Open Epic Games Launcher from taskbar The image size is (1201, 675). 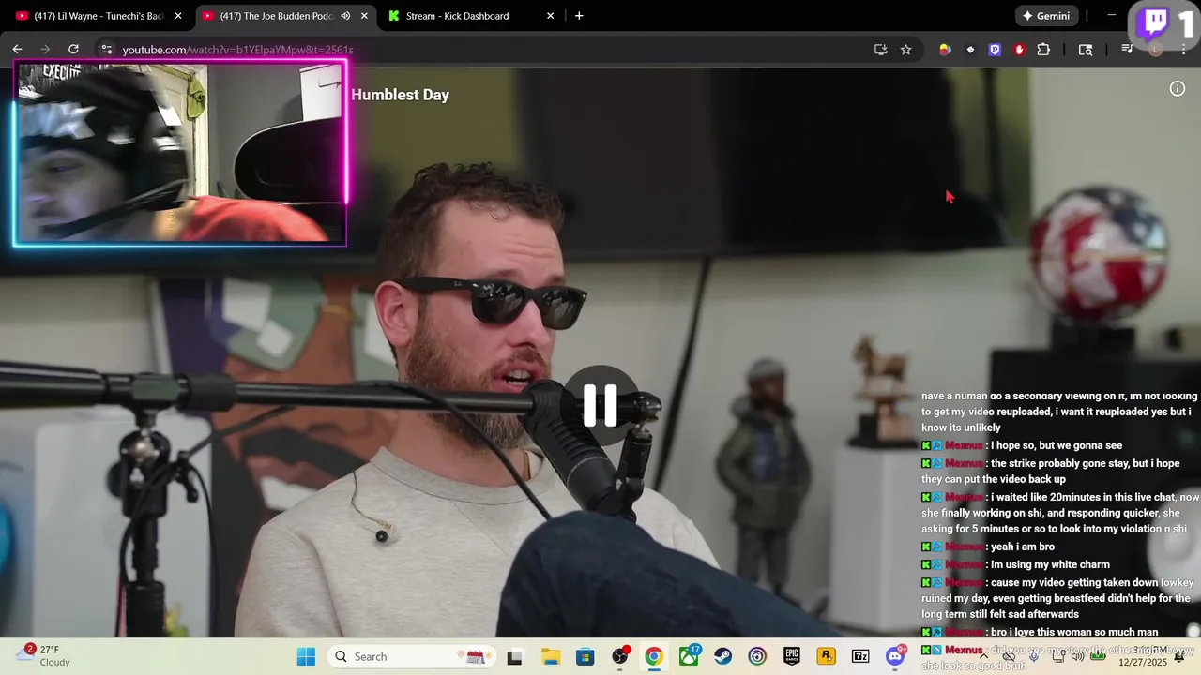pos(792,657)
